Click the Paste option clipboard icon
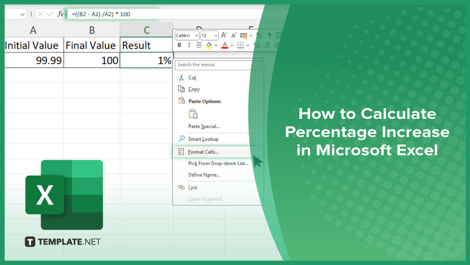The image size is (470, 265). point(193,114)
